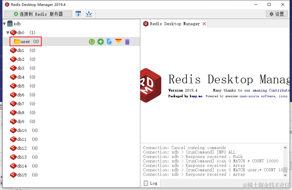Image resolution: width=292 pixels, height=190 pixels.
Task: Open the key filter funnel icon
Action: 119,41
